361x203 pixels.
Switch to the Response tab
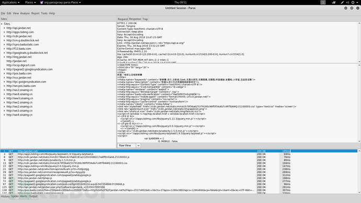click(135, 19)
